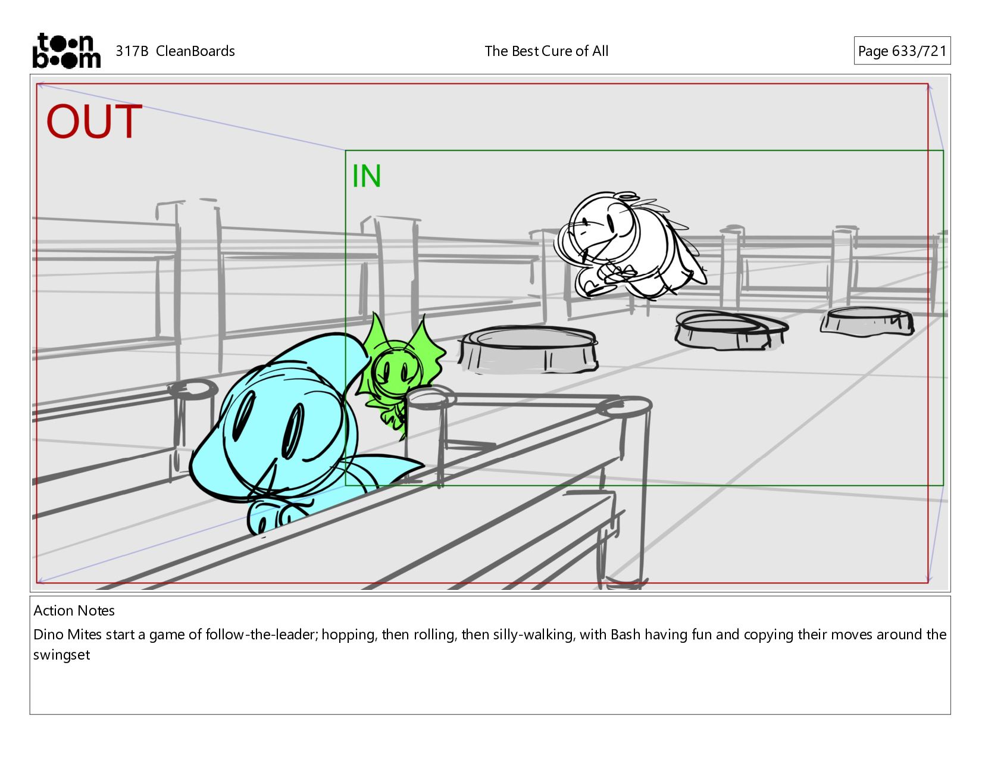Image resolution: width=982 pixels, height=759 pixels.
Task: Click the word 'swingset' in the notes
Action: 62,655
